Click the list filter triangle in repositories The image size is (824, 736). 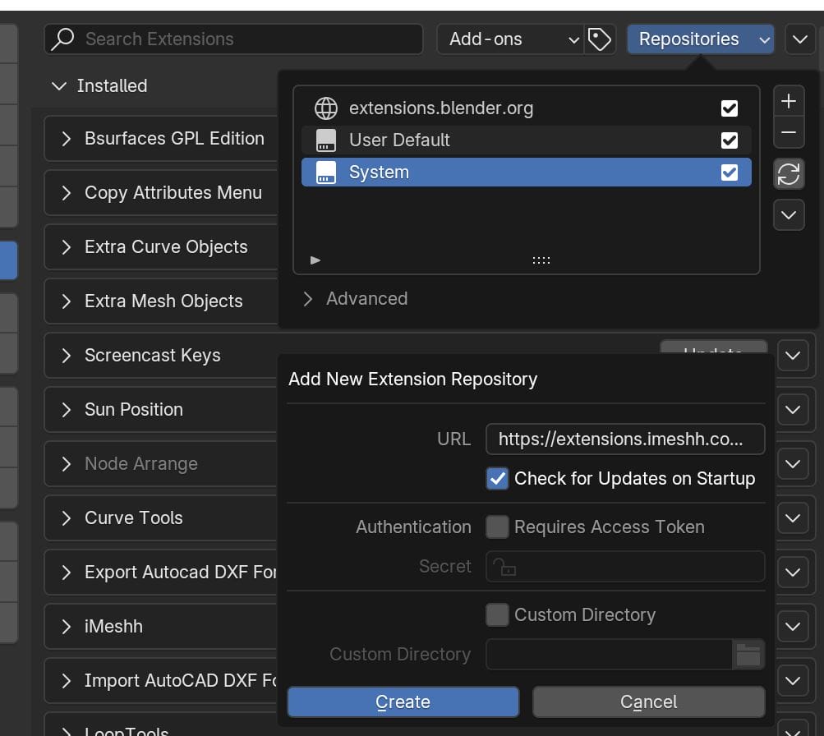(x=315, y=260)
